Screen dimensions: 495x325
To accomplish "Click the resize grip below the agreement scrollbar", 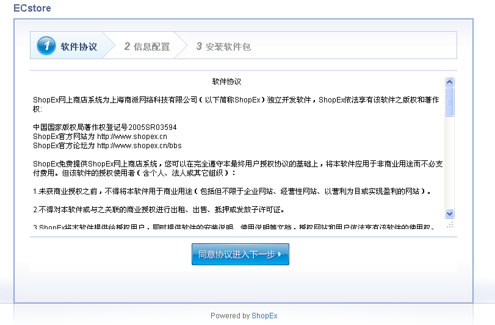I will click(450, 225).
